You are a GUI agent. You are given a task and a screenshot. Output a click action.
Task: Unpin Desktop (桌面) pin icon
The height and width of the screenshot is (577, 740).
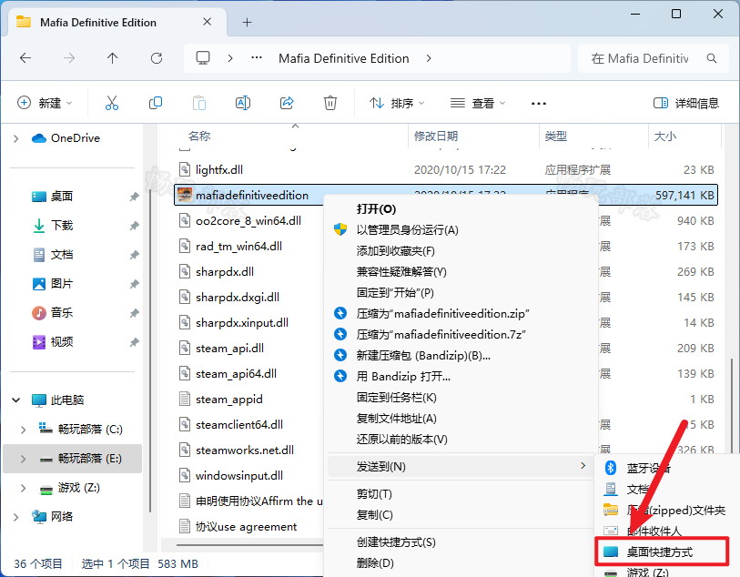point(135,197)
